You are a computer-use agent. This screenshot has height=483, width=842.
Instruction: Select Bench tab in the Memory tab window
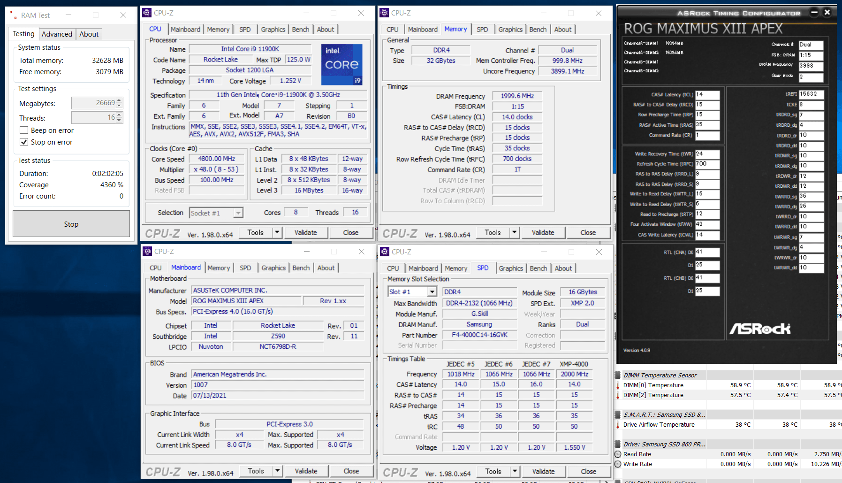coord(538,29)
